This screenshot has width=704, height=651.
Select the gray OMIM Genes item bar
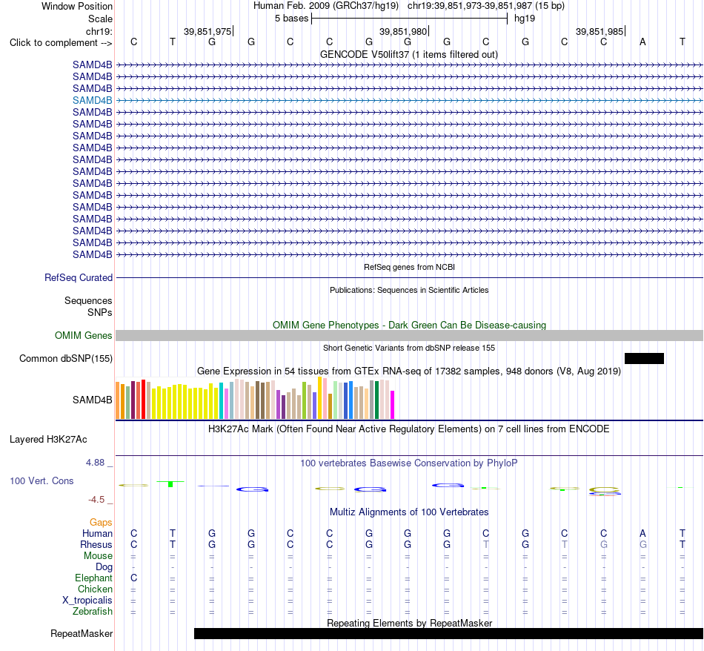(410, 336)
